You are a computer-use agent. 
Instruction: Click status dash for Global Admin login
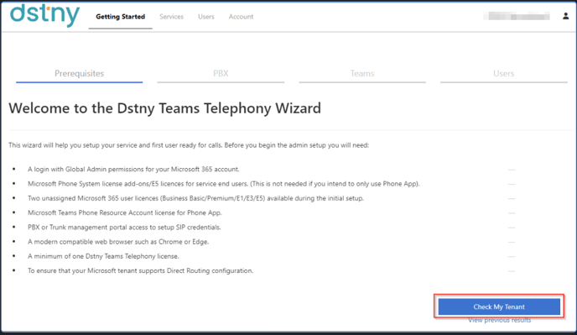click(x=512, y=170)
